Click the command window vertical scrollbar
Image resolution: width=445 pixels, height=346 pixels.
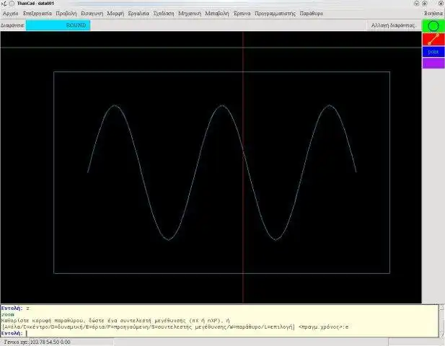(441, 321)
